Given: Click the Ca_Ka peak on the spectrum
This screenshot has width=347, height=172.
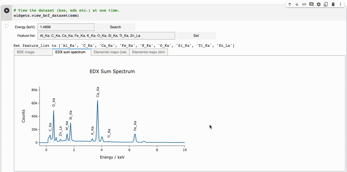Looking at the screenshot, I should coord(98,101).
